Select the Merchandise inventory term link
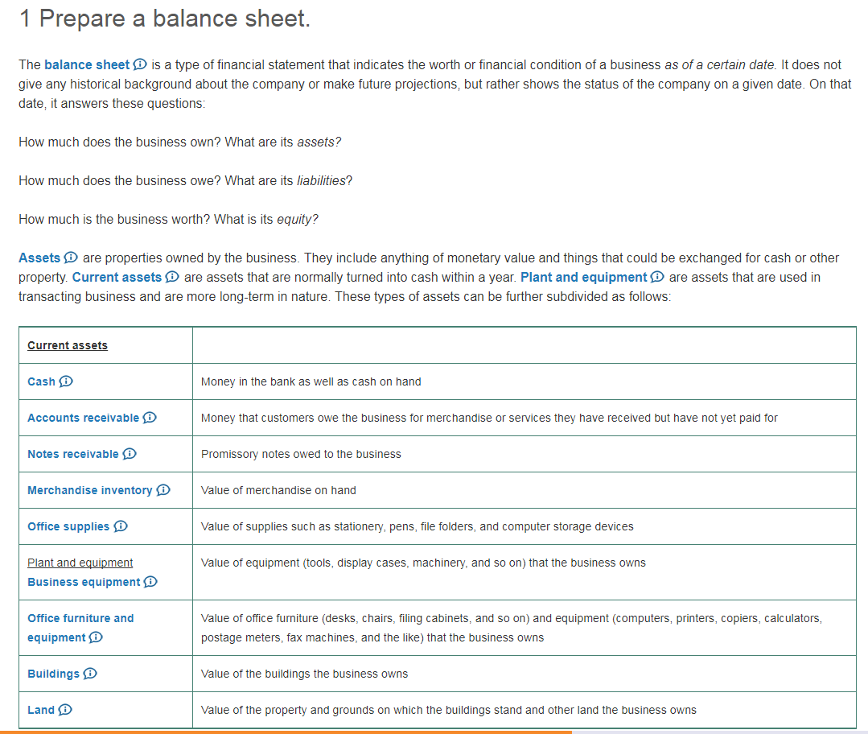Image resolution: width=868 pixels, height=734 pixels. 89,490
